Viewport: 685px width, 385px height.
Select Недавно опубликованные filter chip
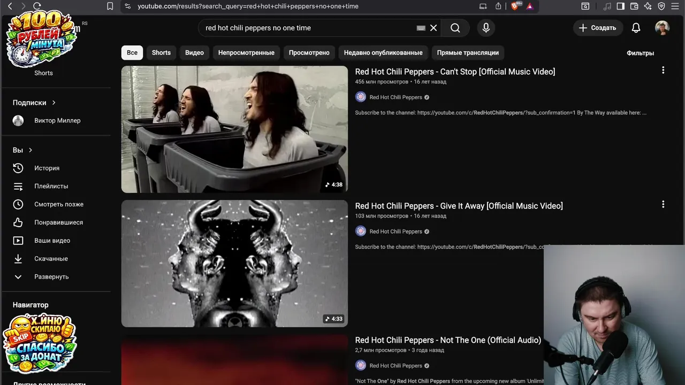point(383,52)
